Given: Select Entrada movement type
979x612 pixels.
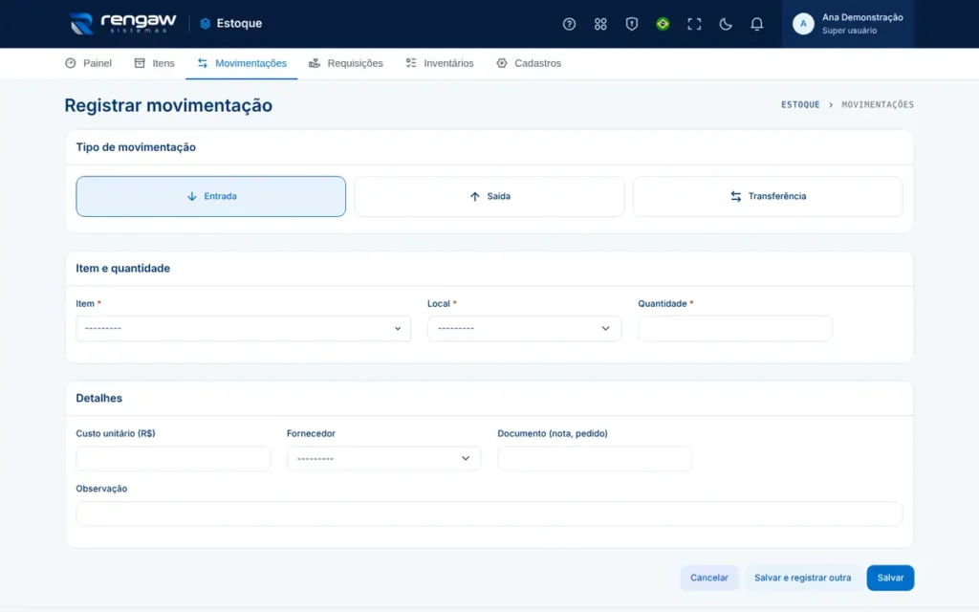Looking at the screenshot, I should pos(211,196).
